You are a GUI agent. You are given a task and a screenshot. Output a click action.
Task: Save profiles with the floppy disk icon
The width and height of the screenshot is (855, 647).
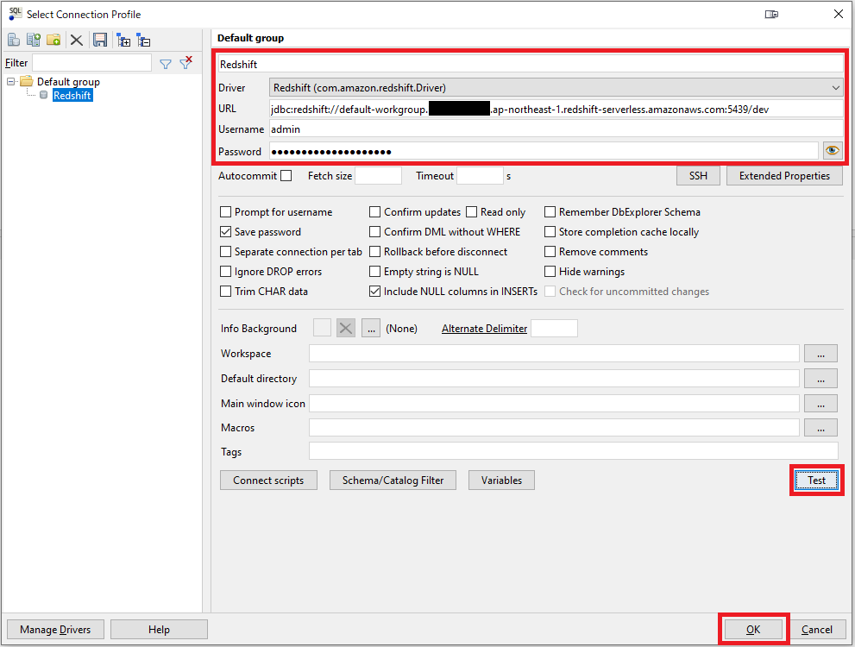click(x=100, y=40)
